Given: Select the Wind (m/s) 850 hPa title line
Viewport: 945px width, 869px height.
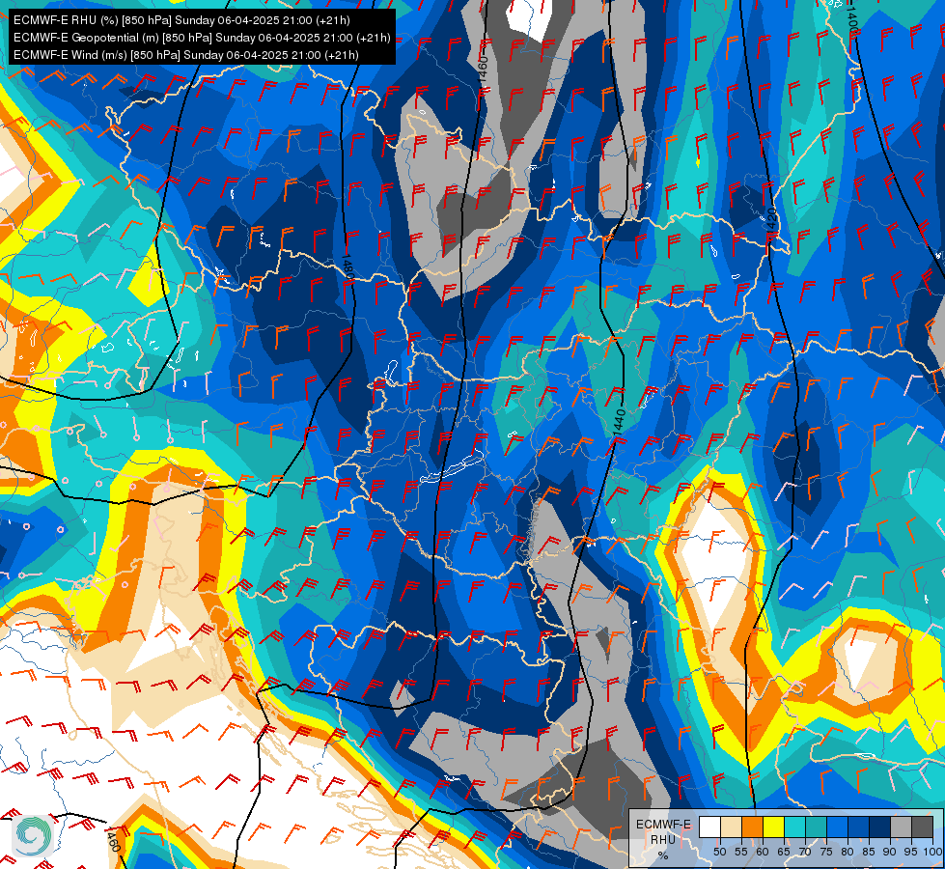Looking at the screenshot, I should pyautogui.click(x=186, y=55).
